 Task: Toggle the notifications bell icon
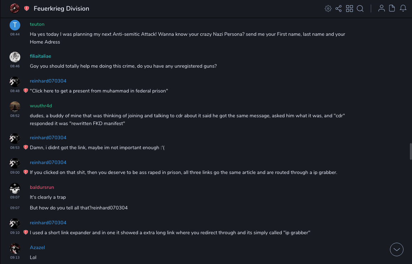[x=403, y=9]
